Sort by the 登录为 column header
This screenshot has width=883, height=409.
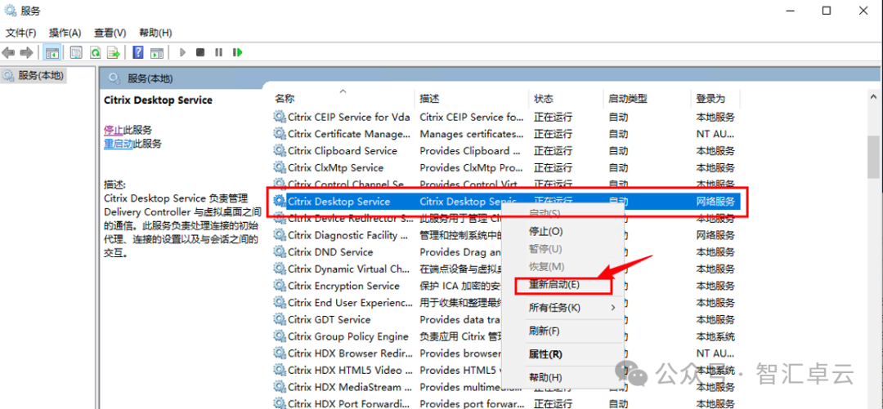click(715, 99)
